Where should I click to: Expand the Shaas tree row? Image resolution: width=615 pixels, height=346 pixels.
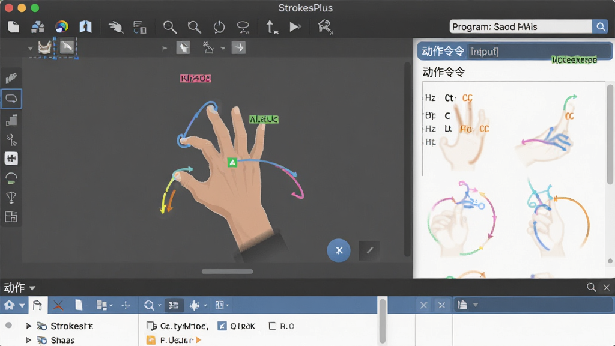(28, 340)
